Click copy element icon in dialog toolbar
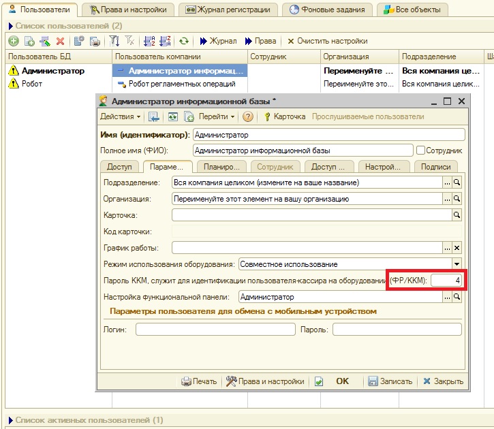The image size is (494, 429). (189, 116)
